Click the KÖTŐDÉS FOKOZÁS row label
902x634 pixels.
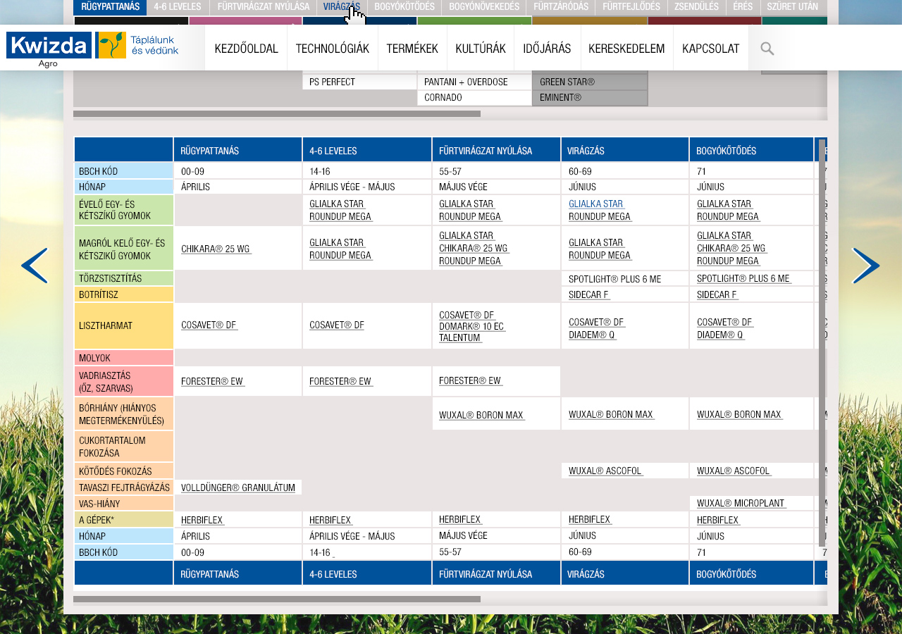tap(124, 471)
